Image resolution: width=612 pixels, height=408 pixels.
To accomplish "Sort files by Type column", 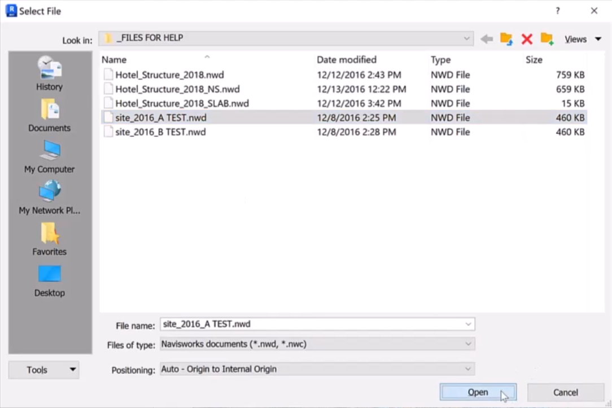I will [441, 60].
